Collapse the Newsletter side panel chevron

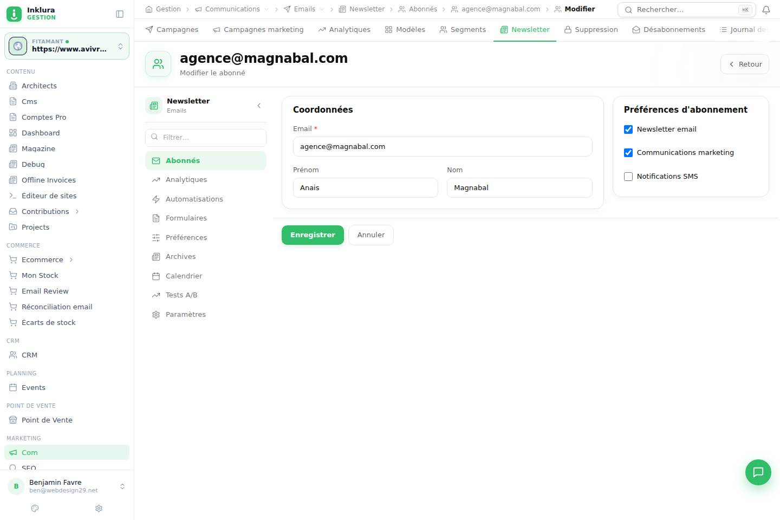[259, 106]
